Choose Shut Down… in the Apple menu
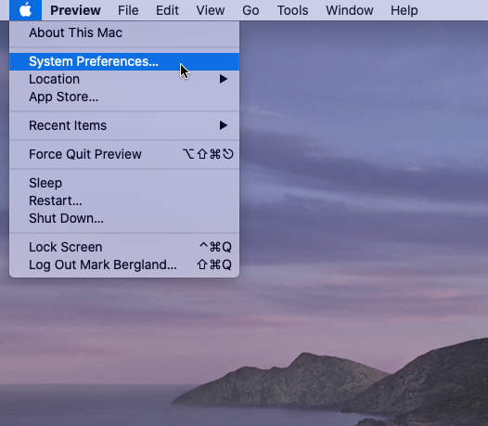Screen dimensions: 488x426 [x=124, y=218]
